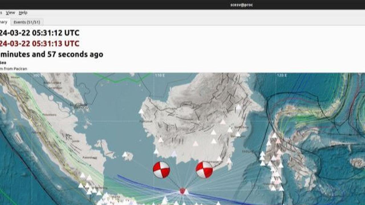Select the partially visible Summary tab

(x=4, y=22)
